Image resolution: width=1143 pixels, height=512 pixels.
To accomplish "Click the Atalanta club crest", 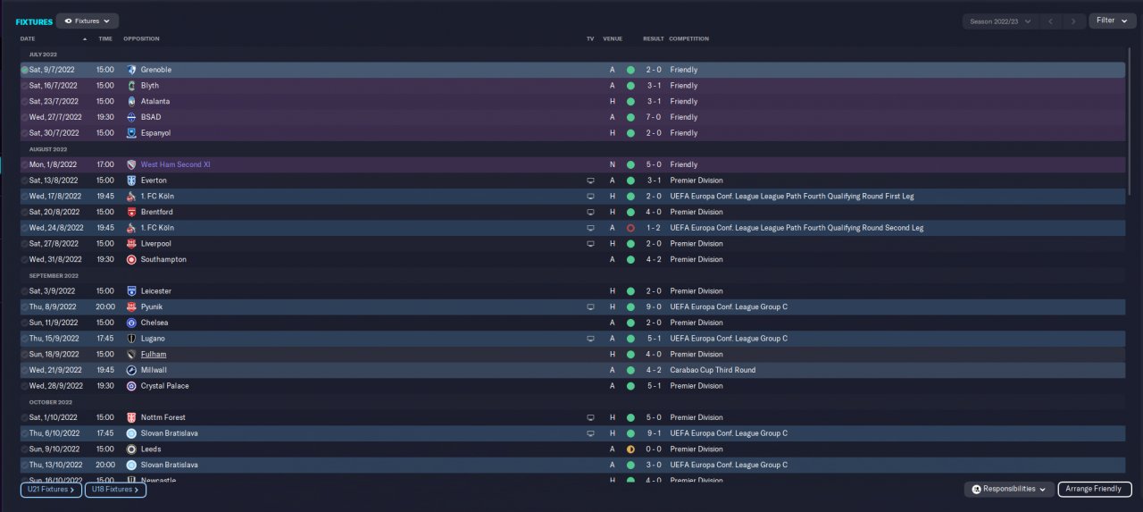I will pos(131,102).
